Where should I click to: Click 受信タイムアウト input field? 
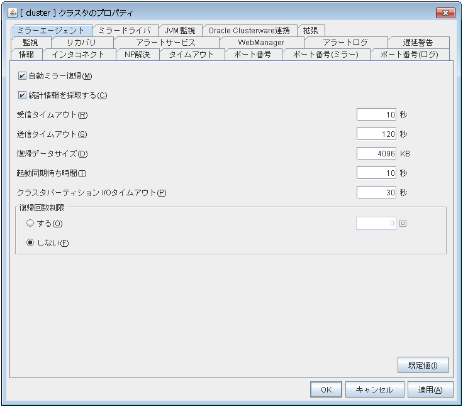point(376,115)
